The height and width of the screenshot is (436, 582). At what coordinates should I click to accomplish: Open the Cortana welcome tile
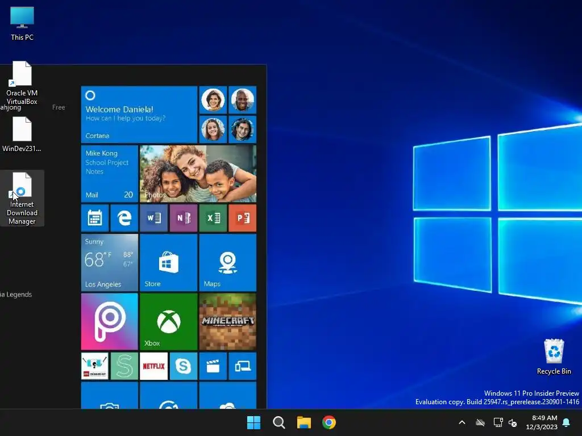point(139,115)
